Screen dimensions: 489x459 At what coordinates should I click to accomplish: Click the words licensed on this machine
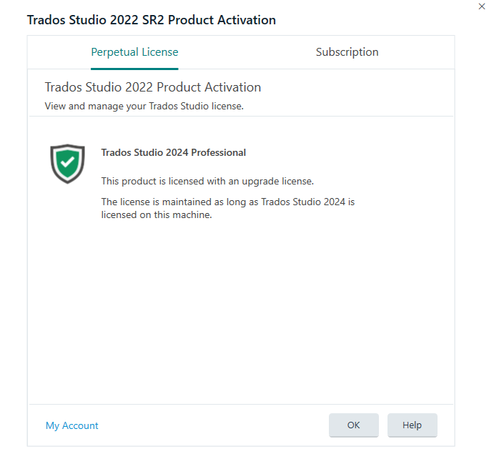tap(157, 215)
